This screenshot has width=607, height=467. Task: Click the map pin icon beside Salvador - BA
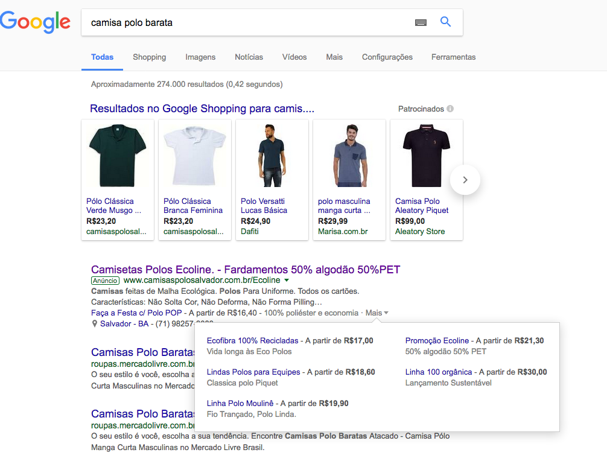(95, 324)
